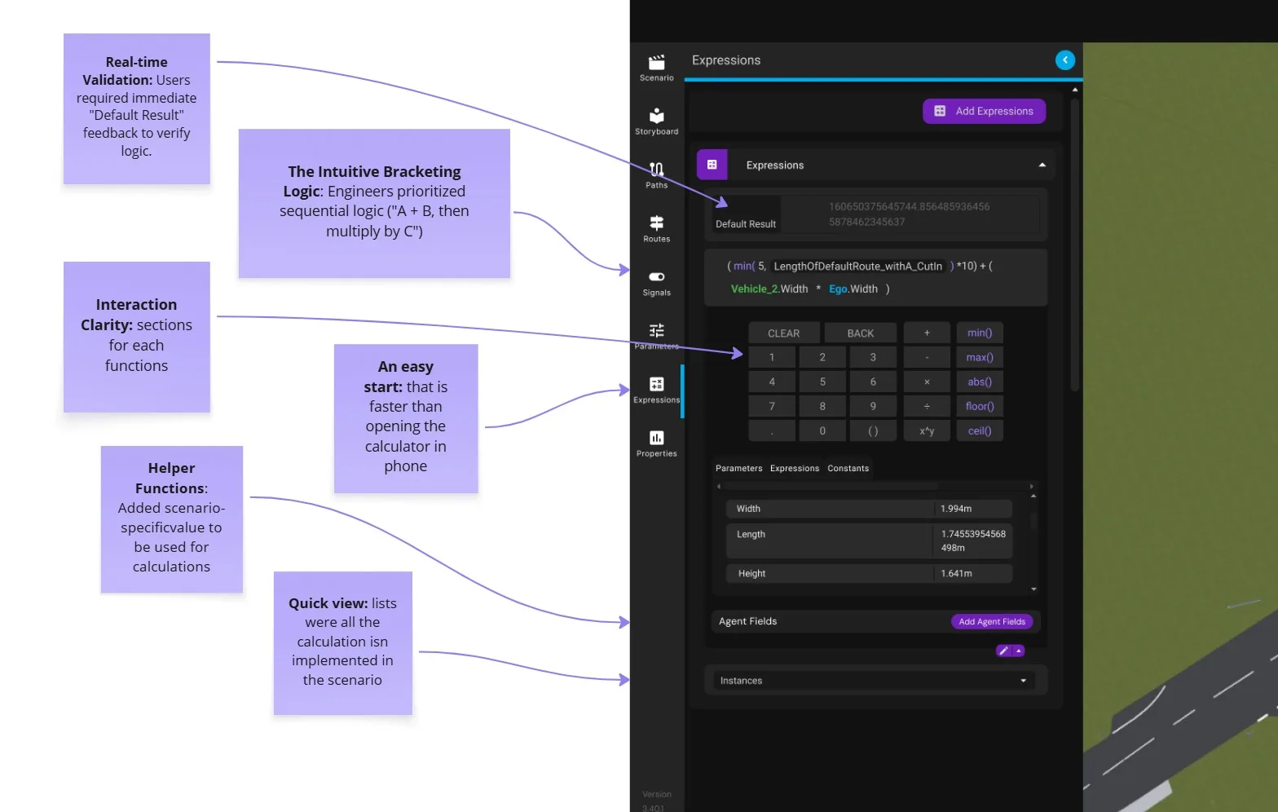Image resolution: width=1278 pixels, height=812 pixels.
Task: Open the Storyboard sidebar section
Action: click(x=656, y=121)
